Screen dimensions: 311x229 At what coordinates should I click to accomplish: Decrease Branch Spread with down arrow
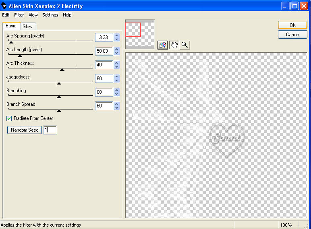click(117, 108)
